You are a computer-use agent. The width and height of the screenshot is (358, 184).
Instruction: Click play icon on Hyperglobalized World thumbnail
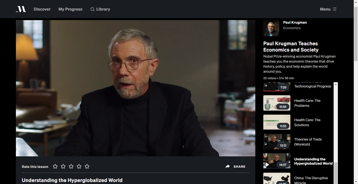(x=267, y=165)
